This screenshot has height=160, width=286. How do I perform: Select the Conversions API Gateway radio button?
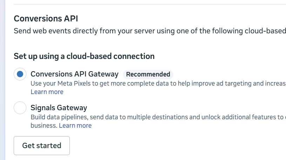[x=20, y=74]
